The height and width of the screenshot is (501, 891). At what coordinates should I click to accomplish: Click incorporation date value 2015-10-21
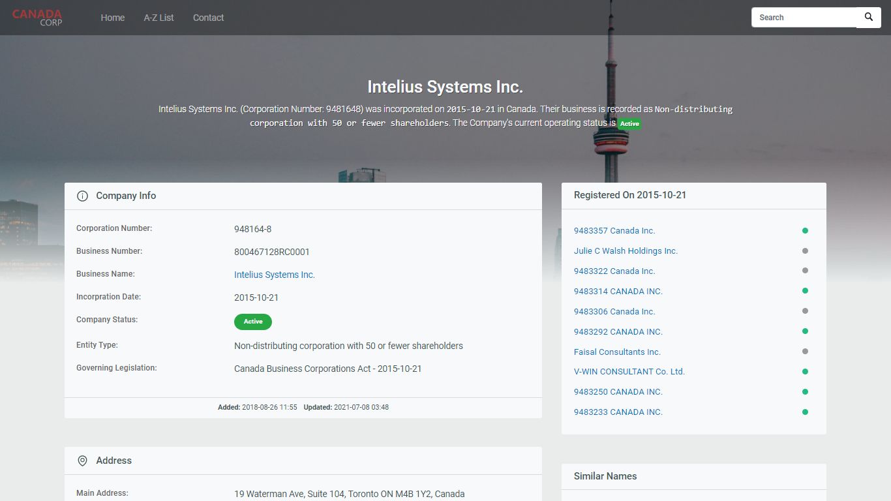pos(256,297)
